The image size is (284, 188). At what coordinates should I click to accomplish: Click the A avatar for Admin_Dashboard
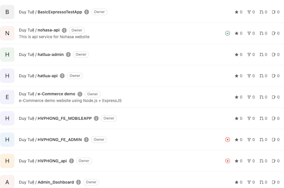[7, 182]
